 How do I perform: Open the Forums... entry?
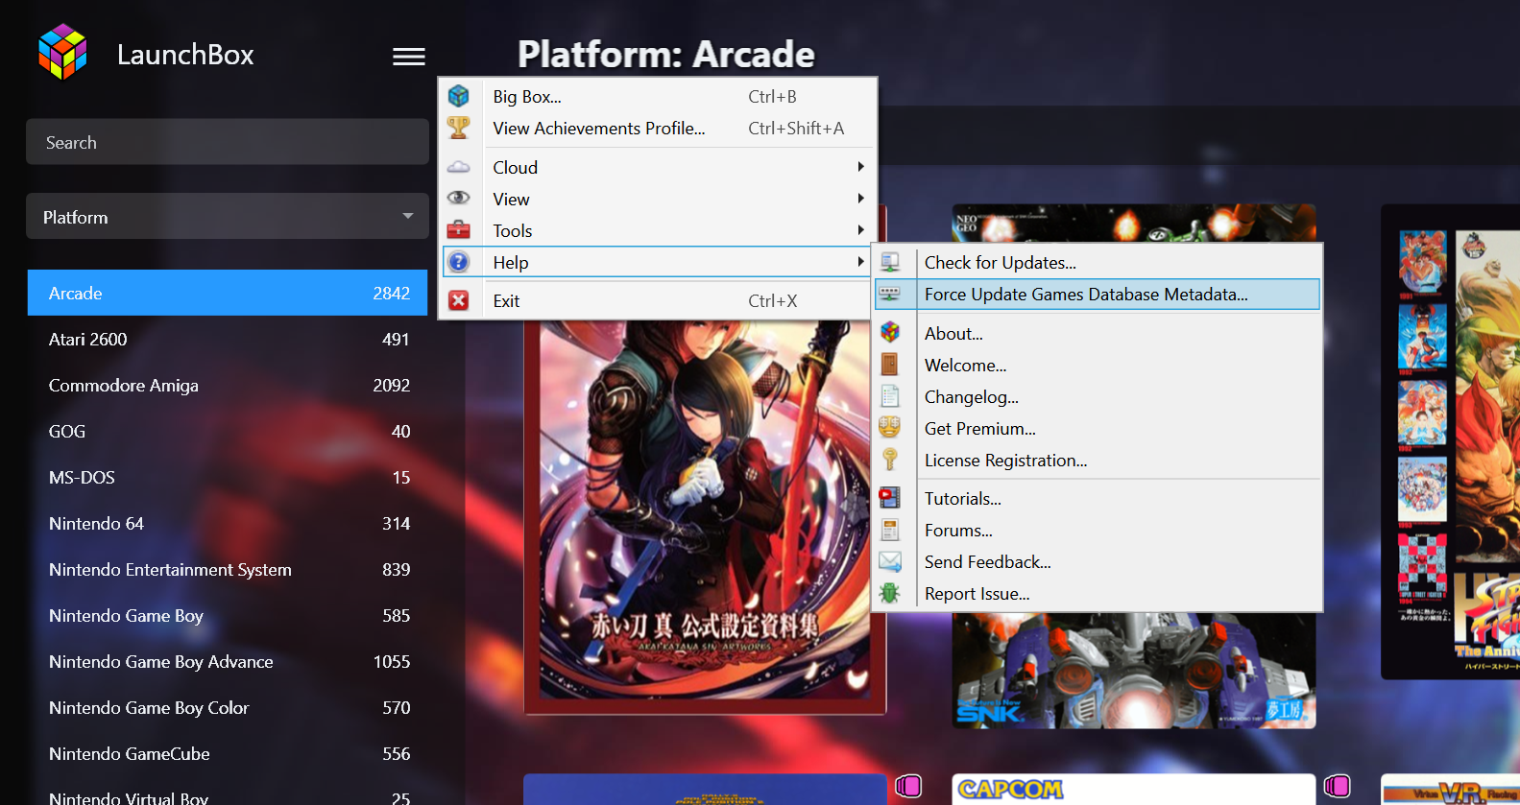[1098, 530]
